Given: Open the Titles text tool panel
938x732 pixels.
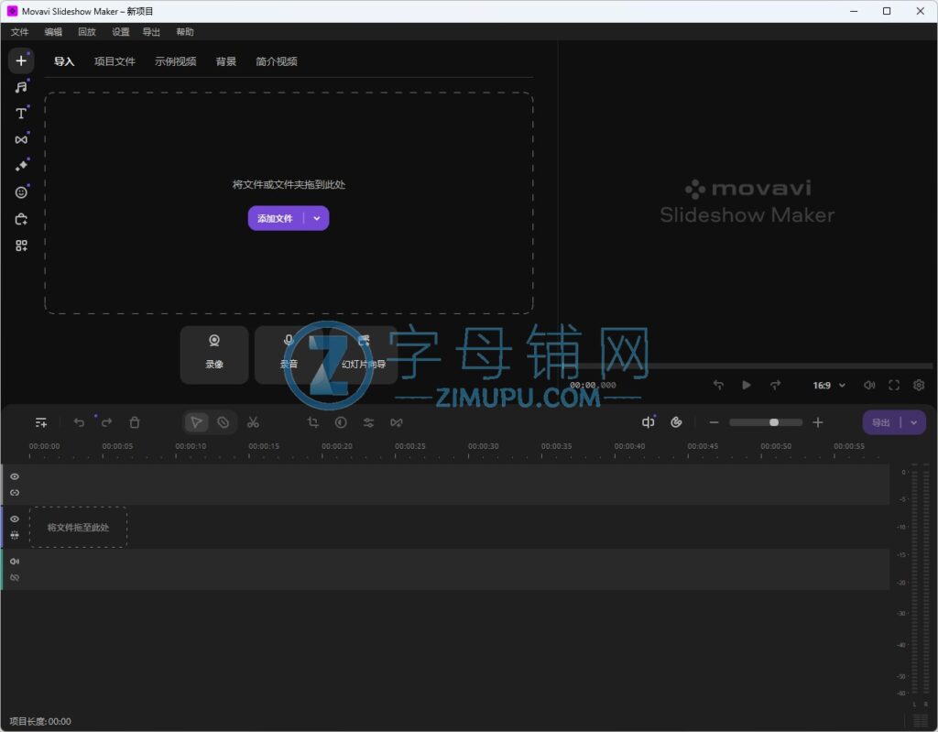Looking at the screenshot, I should 21,114.
